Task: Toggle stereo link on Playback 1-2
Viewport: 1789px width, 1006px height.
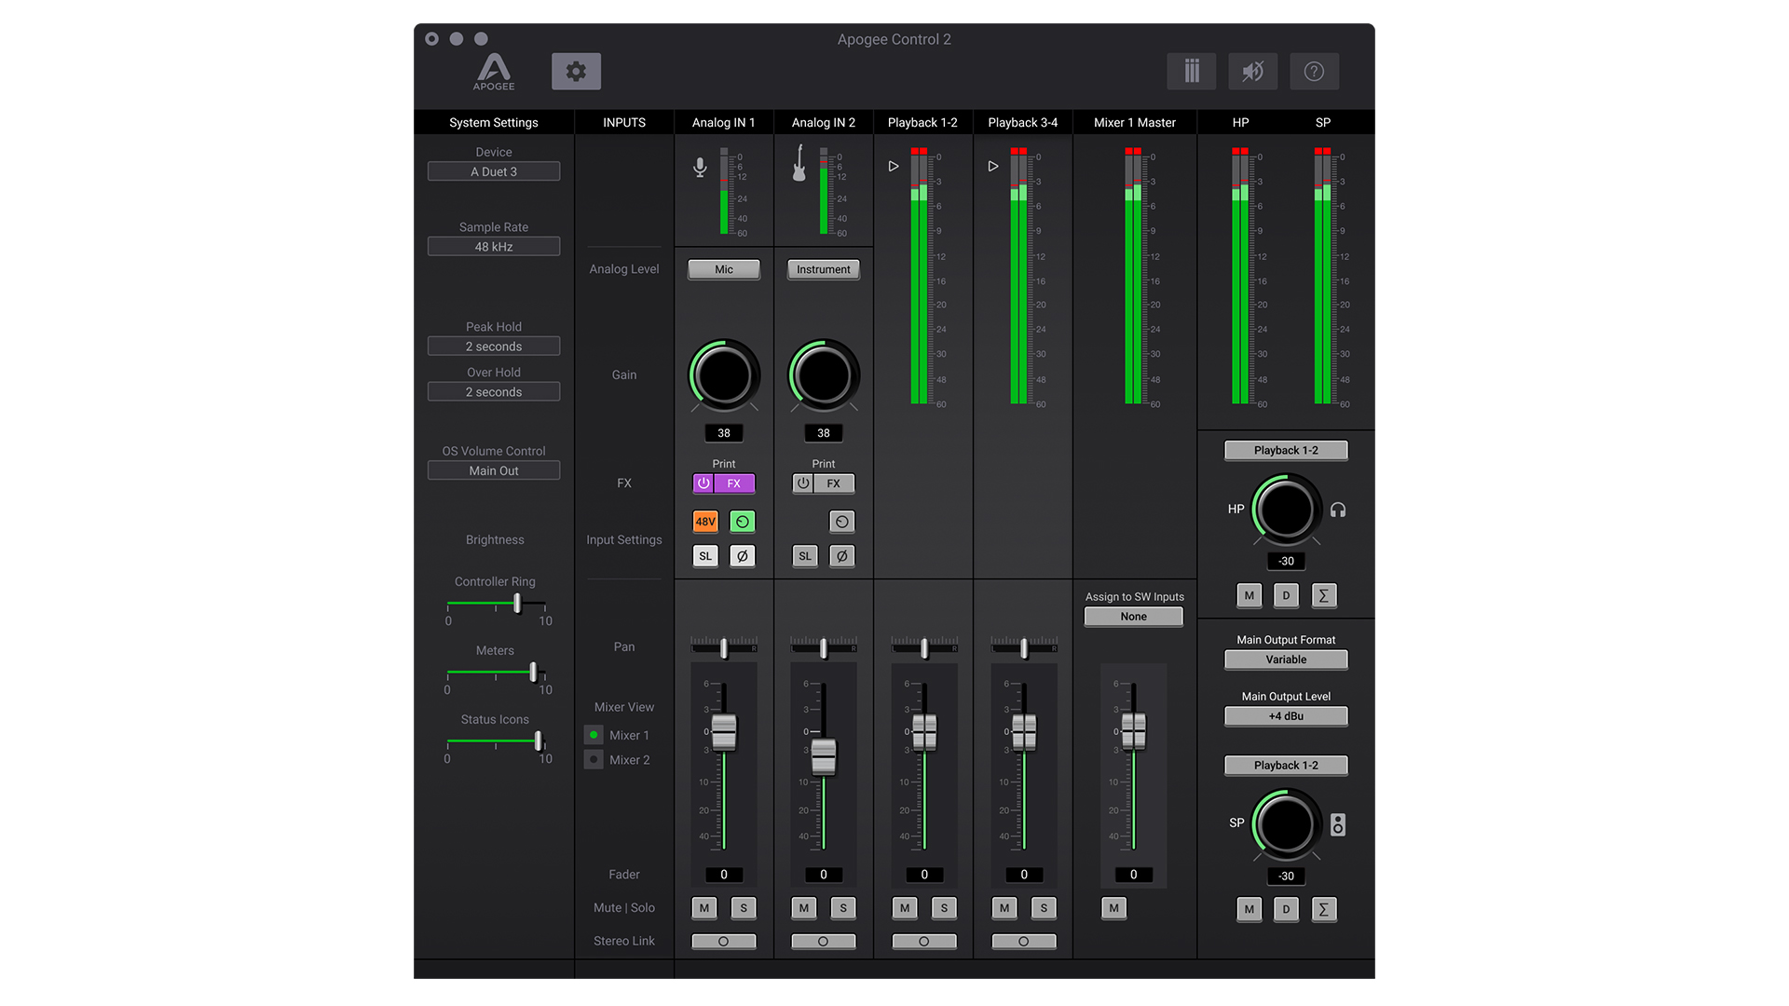Action: (x=924, y=942)
